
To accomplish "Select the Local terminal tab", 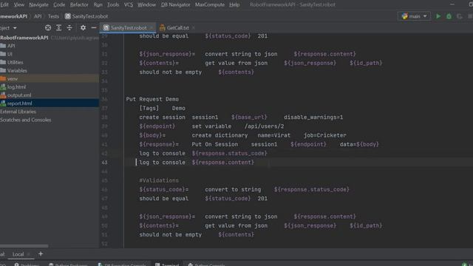I will click(18, 254).
